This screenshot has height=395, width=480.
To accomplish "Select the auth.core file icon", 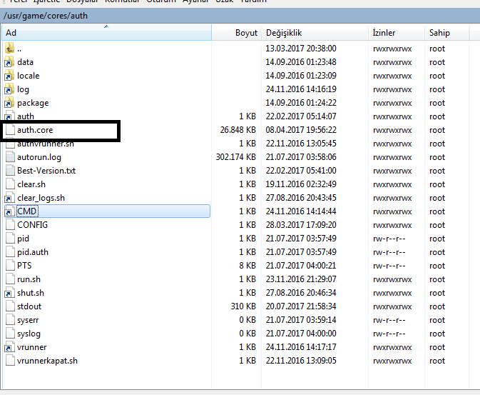I will point(10,130).
